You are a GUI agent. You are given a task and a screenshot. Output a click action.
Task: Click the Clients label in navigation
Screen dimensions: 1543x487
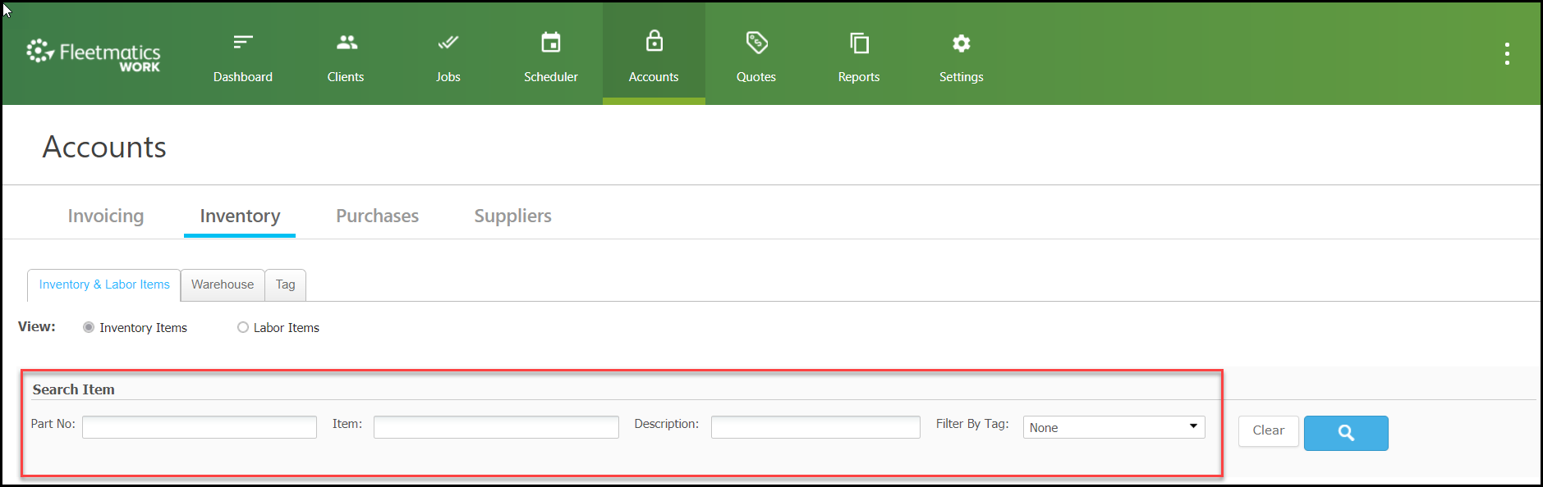pyautogui.click(x=346, y=77)
